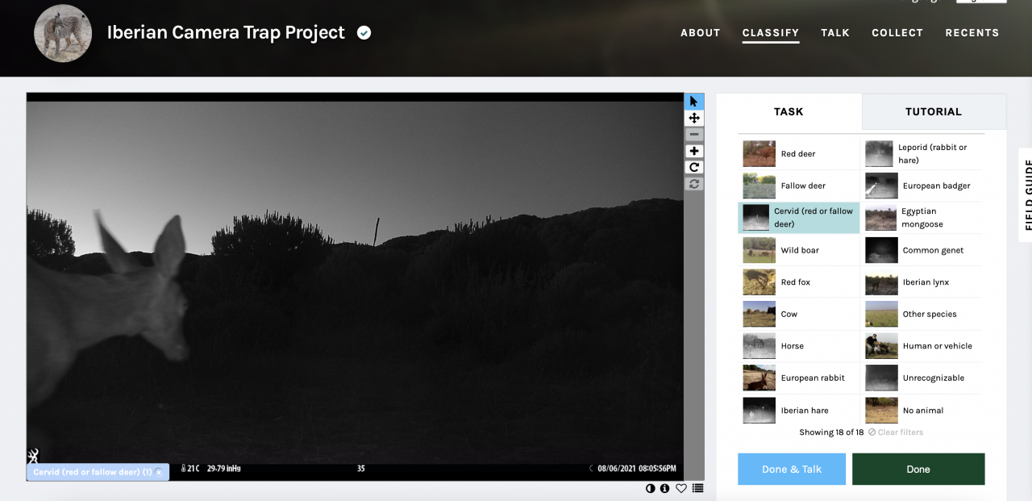Open the CLASSIFY page
The image size is (1032, 501).
pyautogui.click(x=771, y=33)
